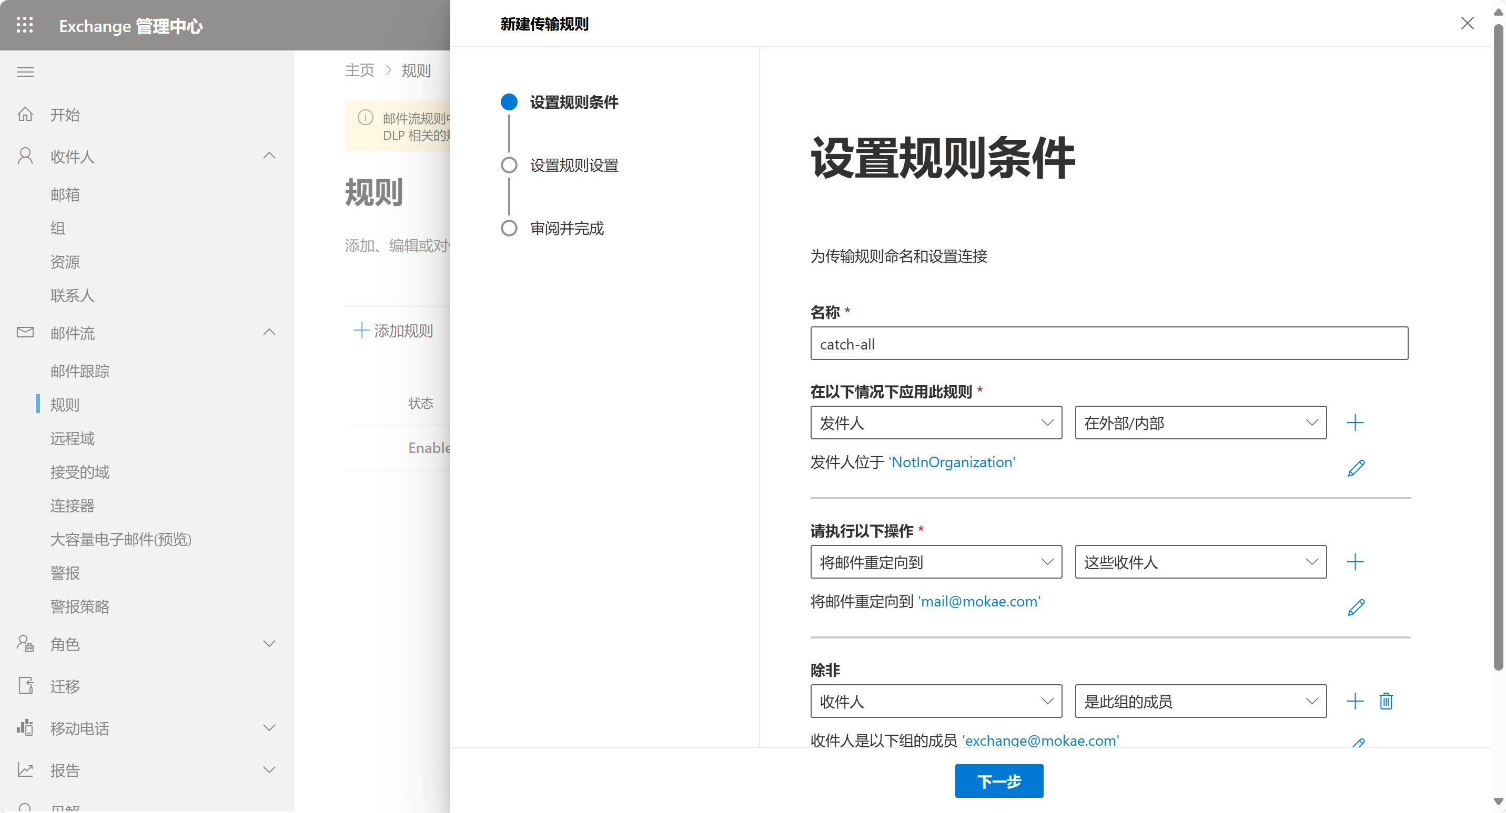Expand the 报告 sidebar section chevron
This screenshot has height=813, width=1506.
(269, 770)
